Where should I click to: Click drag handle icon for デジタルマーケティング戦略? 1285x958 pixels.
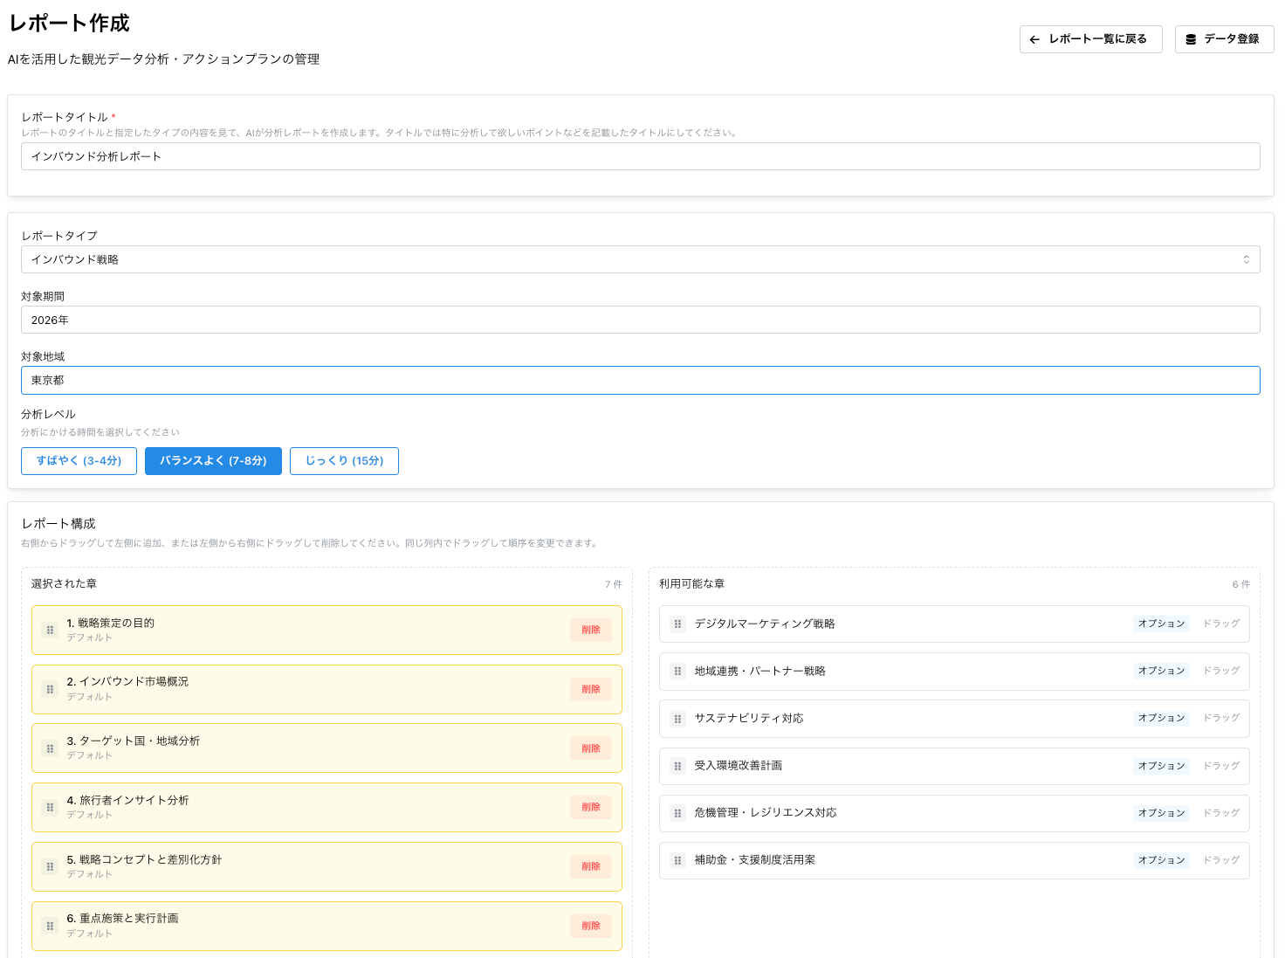pyautogui.click(x=677, y=624)
